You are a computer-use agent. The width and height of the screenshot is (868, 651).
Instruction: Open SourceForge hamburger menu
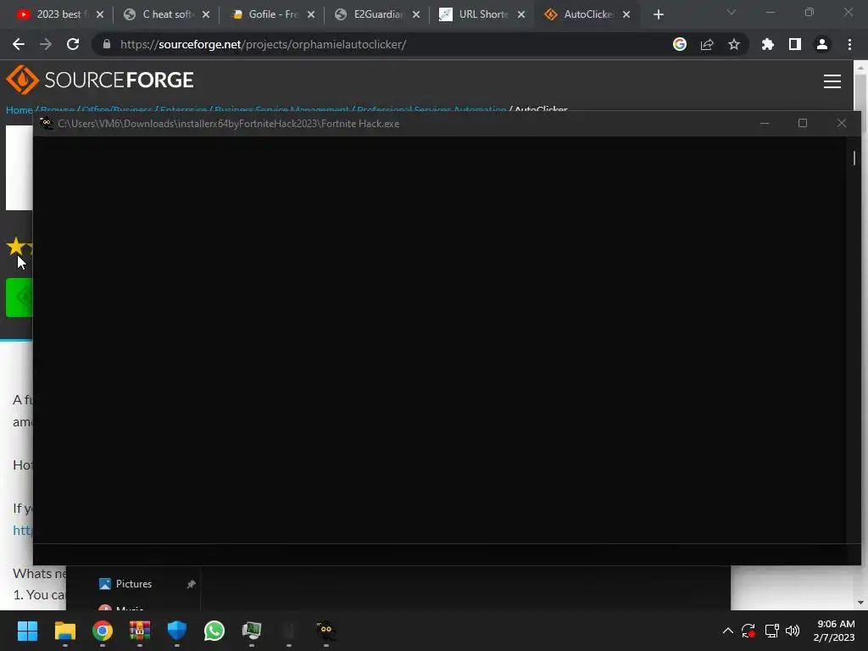(x=832, y=81)
